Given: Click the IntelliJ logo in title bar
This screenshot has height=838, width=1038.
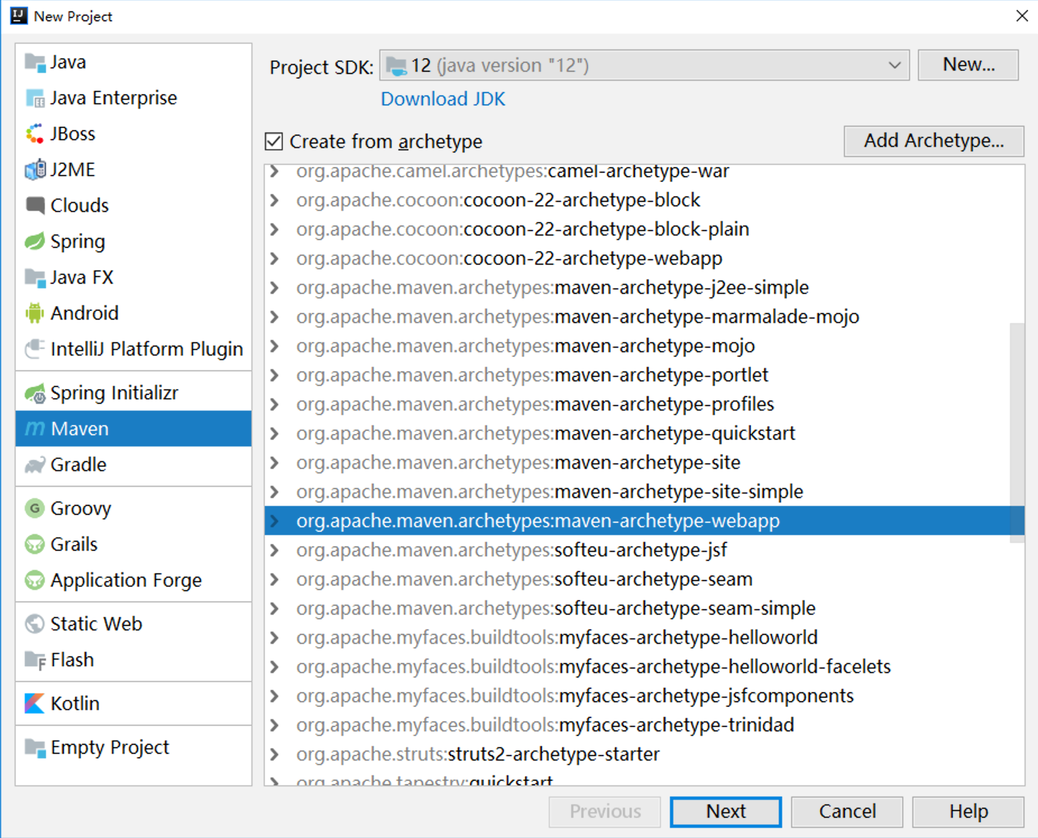Looking at the screenshot, I should (x=19, y=16).
